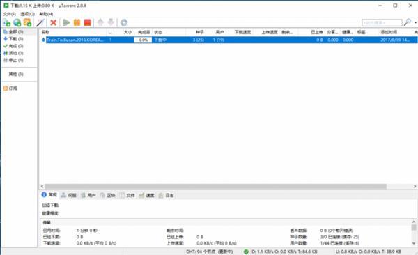The height and width of the screenshot is (255, 418).
Task: Click the magnifier search icon
Action: pos(408,22)
